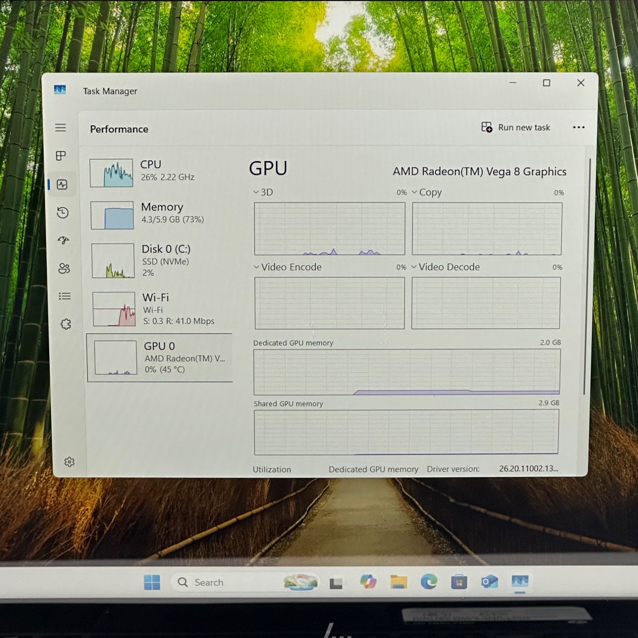Screen dimensions: 638x638
Task: Click the AMD Radeon(TM) Vega 8 Graphics title
Action: tap(480, 171)
